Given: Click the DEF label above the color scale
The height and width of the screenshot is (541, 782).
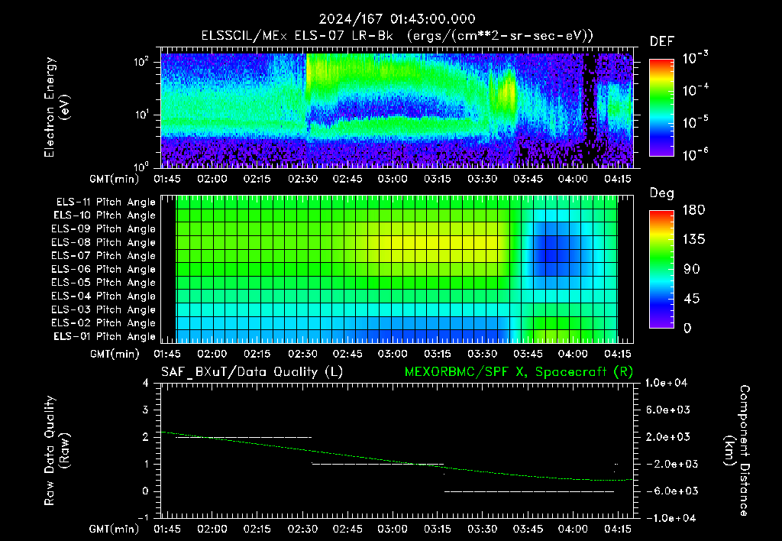Looking at the screenshot, I should coord(662,42).
